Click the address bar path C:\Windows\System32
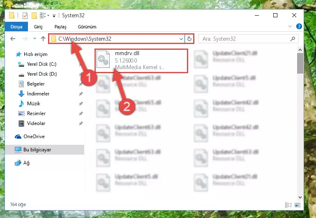This screenshot has width=316, height=218. click(85, 39)
